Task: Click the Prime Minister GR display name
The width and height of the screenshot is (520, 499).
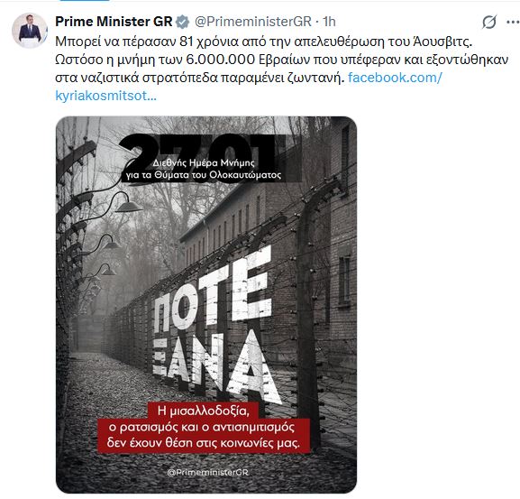Action: tap(114, 22)
